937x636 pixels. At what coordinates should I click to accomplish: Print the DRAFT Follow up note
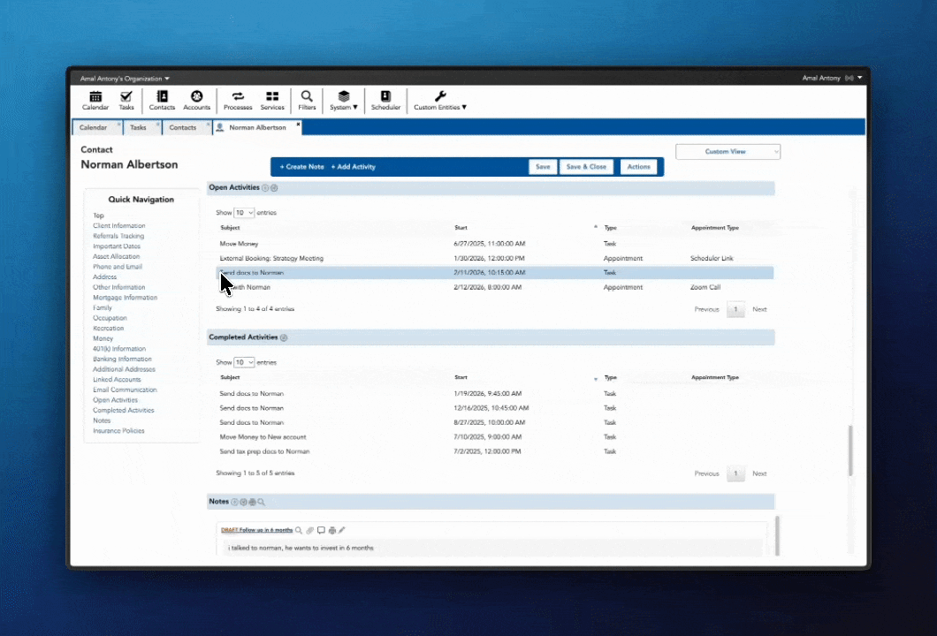tap(332, 530)
